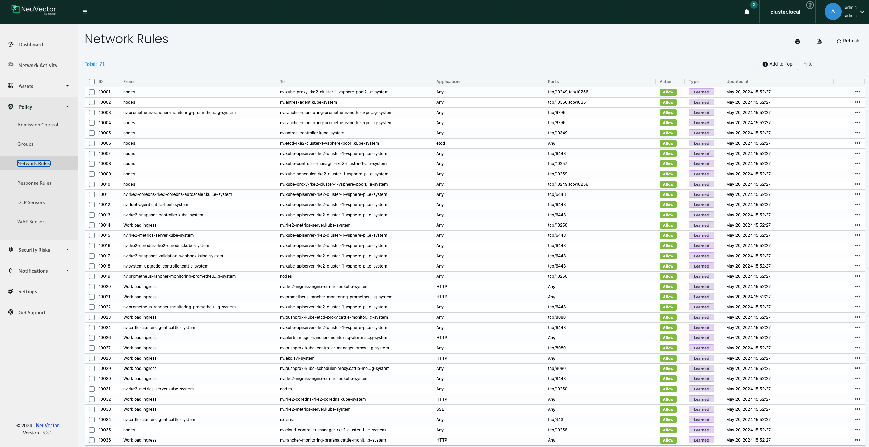Click the Settings gear icon
869x447 pixels.
pyautogui.click(x=11, y=291)
